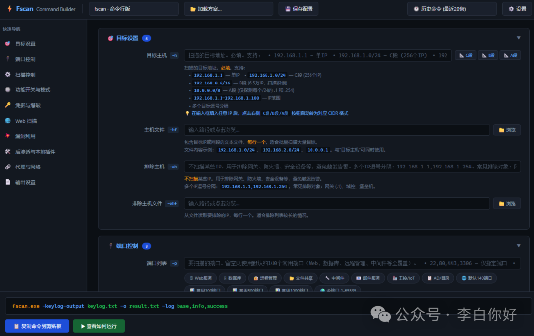
Task: Click the -ehf flag tag
Action: 172,203
